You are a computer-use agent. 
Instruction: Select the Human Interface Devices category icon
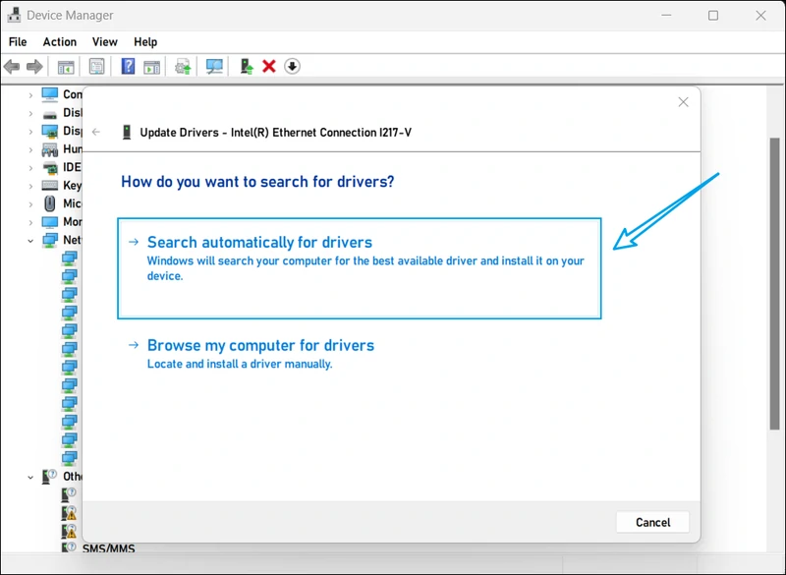(x=50, y=149)
